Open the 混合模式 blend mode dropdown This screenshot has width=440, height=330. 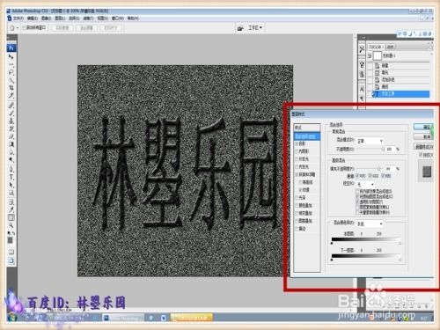370,141
